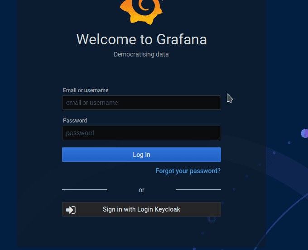This screenshot has height=250, width=308.
Task: Click the Password label above the field
Action: coord(75,121)
